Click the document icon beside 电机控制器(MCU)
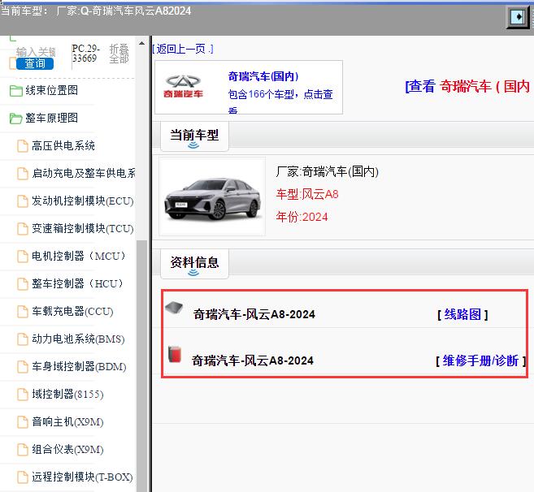Screen dimensions: 534x492 (23, 257)
